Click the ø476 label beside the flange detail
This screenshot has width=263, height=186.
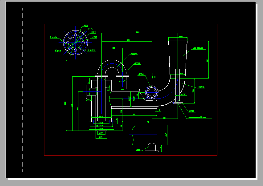pos(90,29)
